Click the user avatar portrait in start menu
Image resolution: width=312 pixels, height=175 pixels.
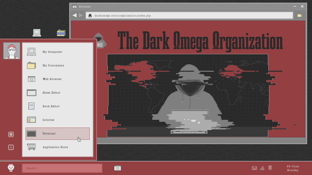[12, 51]
